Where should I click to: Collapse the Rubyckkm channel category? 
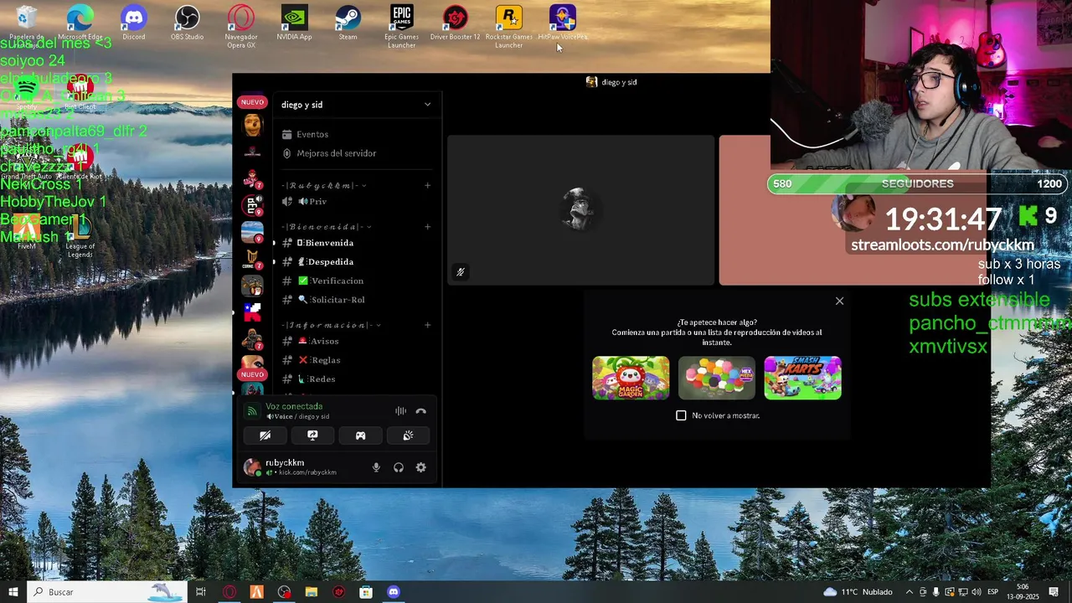click(x=323, y=185)
